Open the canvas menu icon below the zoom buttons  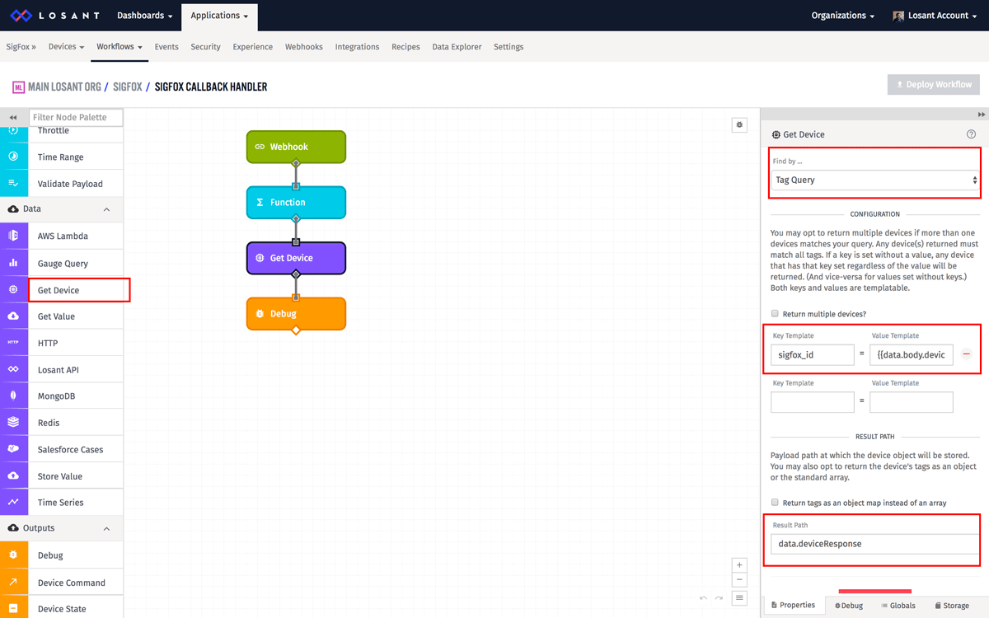coord(739,597)
